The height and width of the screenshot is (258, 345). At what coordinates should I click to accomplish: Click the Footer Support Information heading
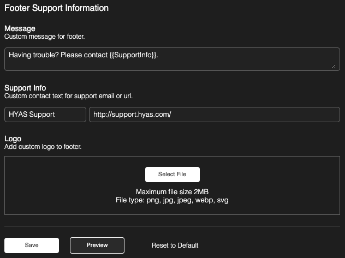(x=56, y=8)
